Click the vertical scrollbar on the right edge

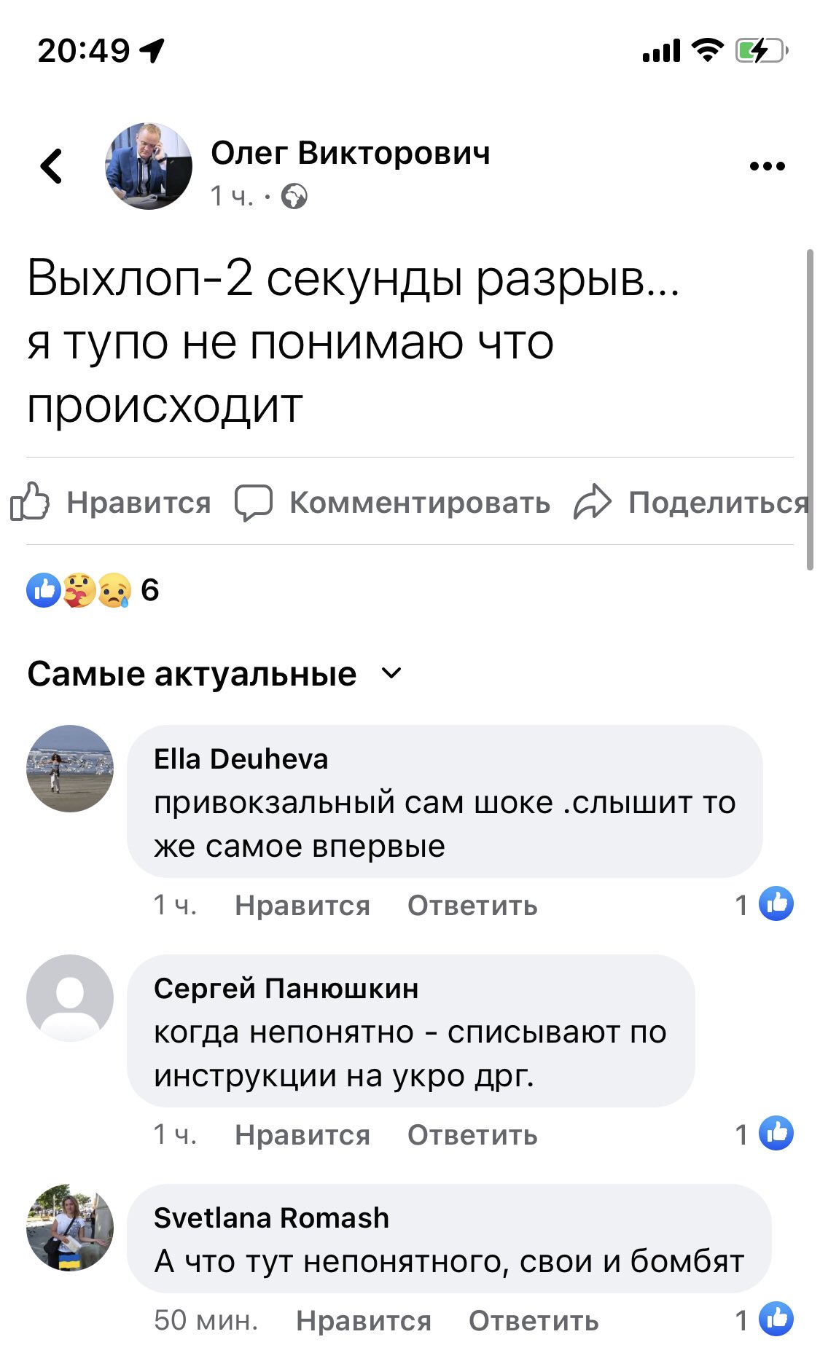pyautogui.click(x=810, y=409)
